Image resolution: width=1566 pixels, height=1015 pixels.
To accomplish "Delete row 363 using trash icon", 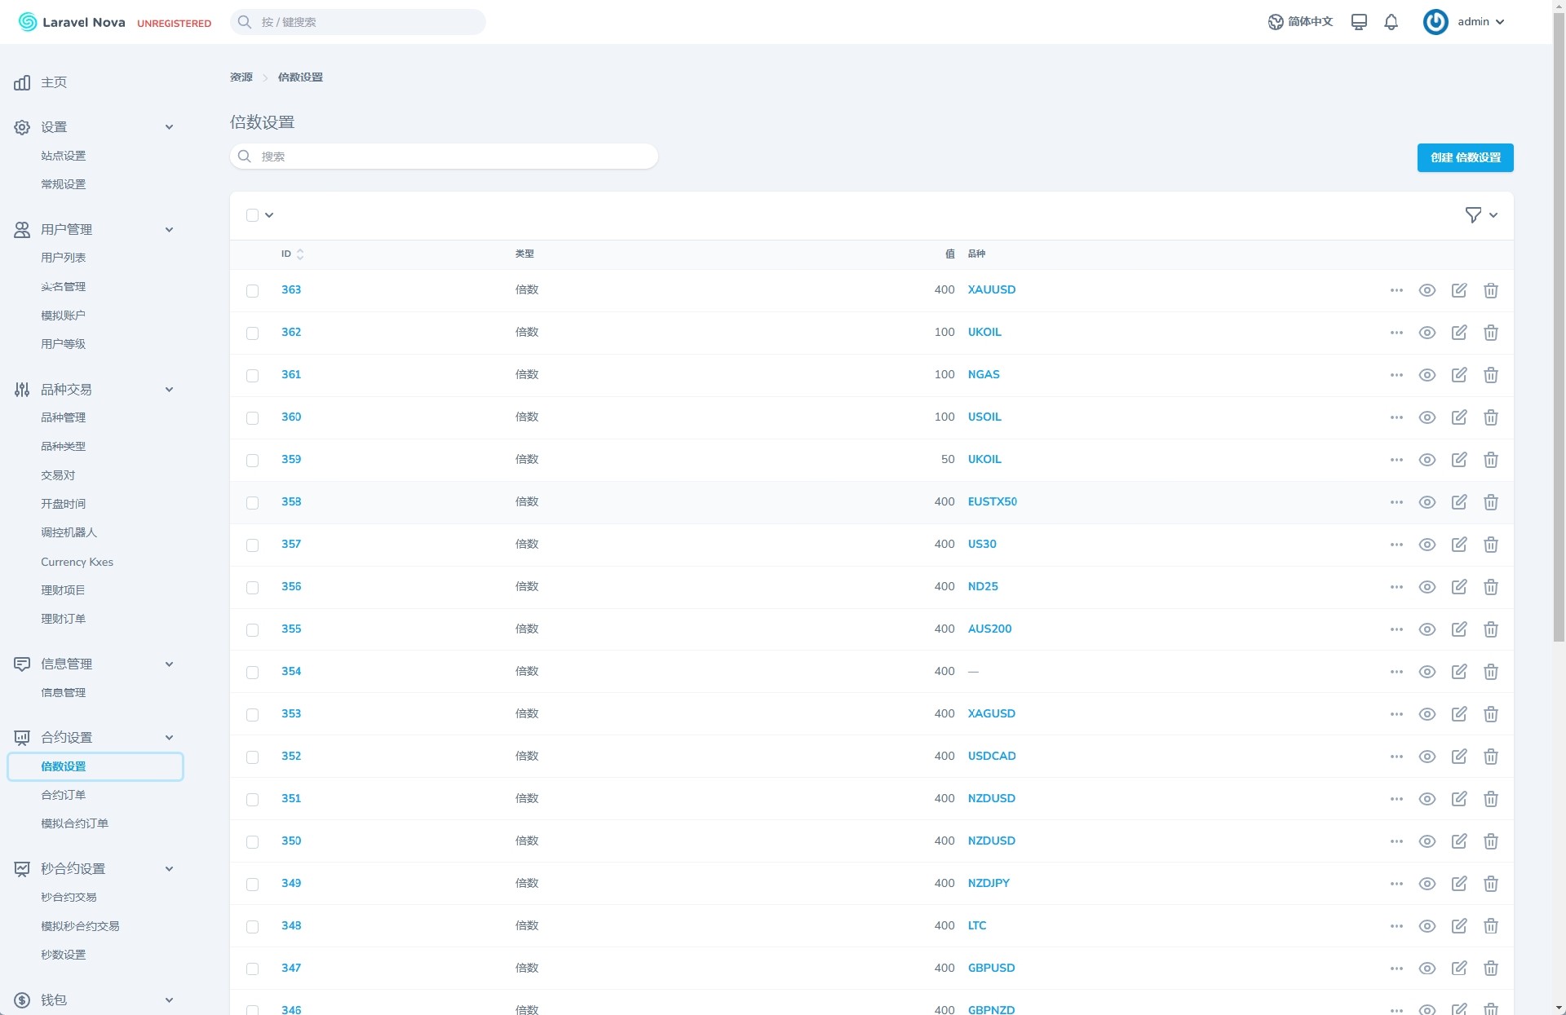I will tap(1490, 290).
